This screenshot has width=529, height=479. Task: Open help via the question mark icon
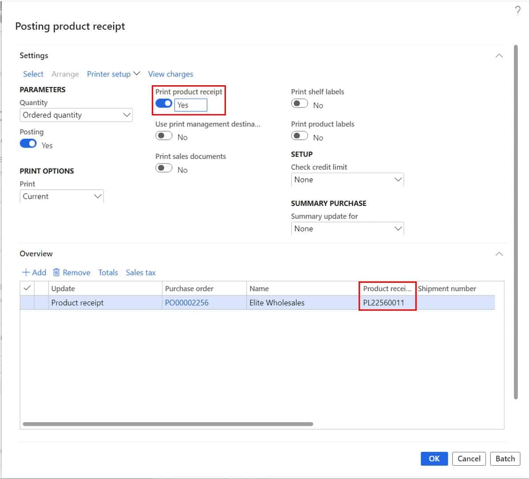point(517,10)
